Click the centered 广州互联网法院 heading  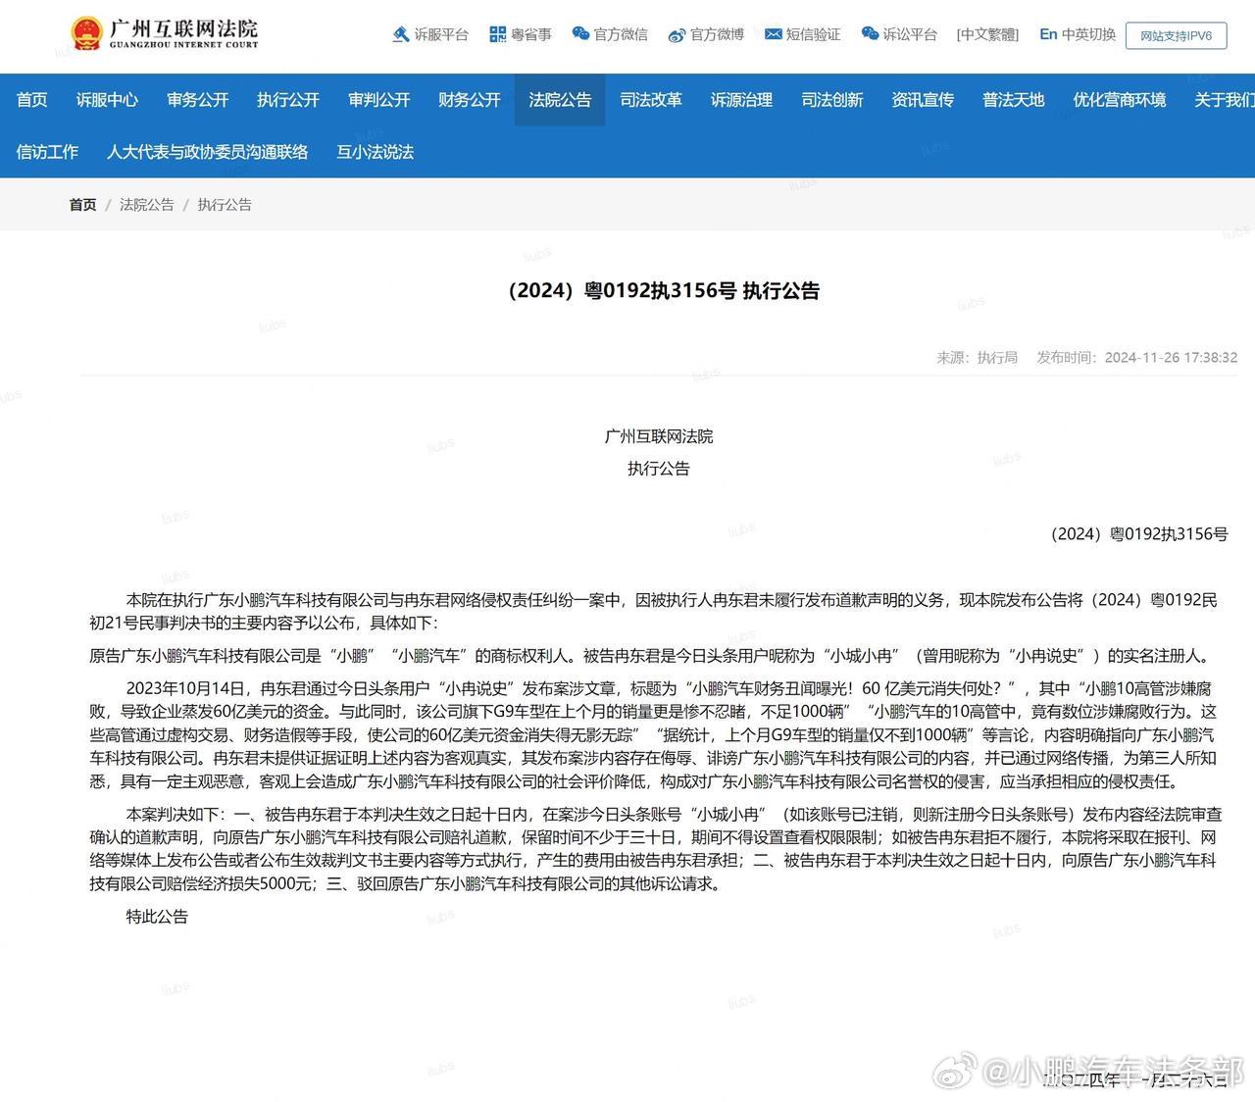(x=659, y=436)
